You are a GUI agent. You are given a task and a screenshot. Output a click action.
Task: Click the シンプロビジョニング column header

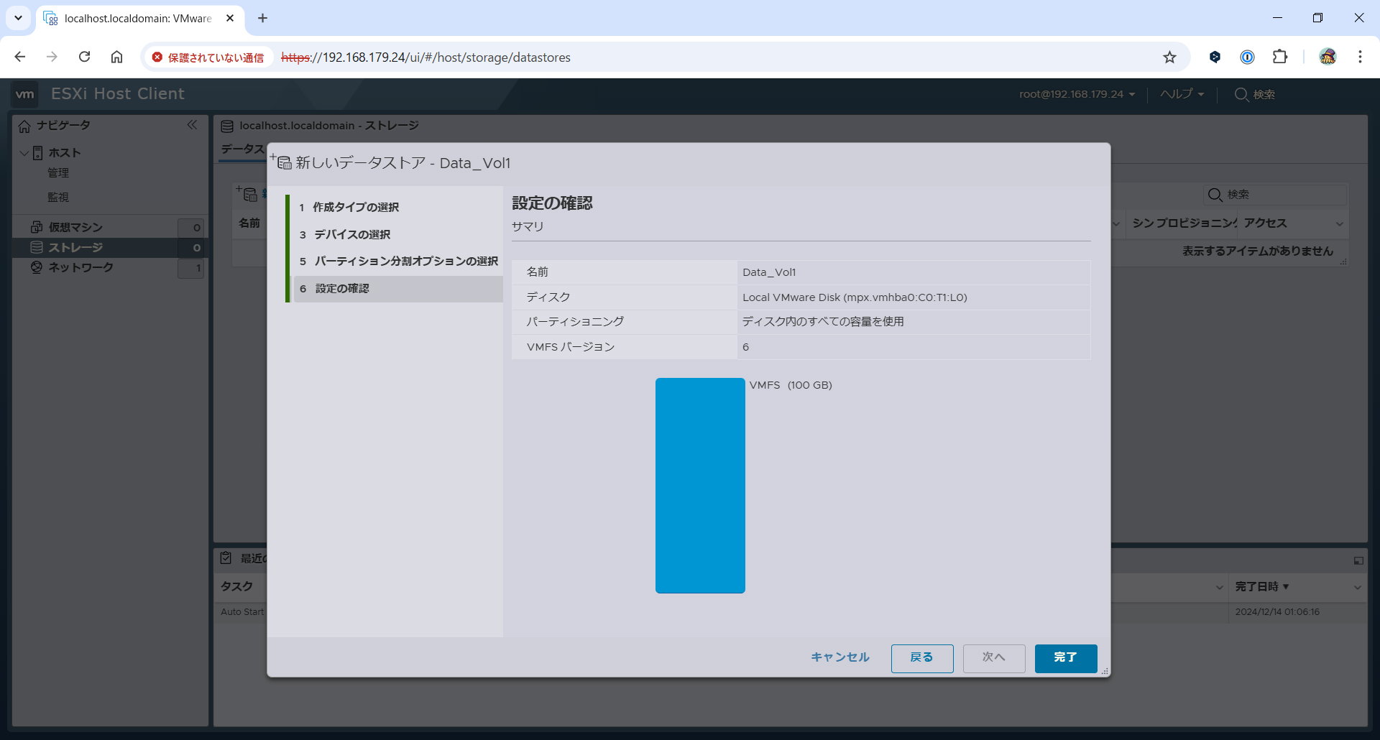pos(1184,223)
